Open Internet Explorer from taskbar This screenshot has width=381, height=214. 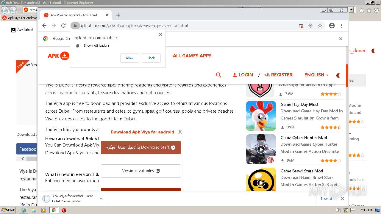tap(24, 210)
